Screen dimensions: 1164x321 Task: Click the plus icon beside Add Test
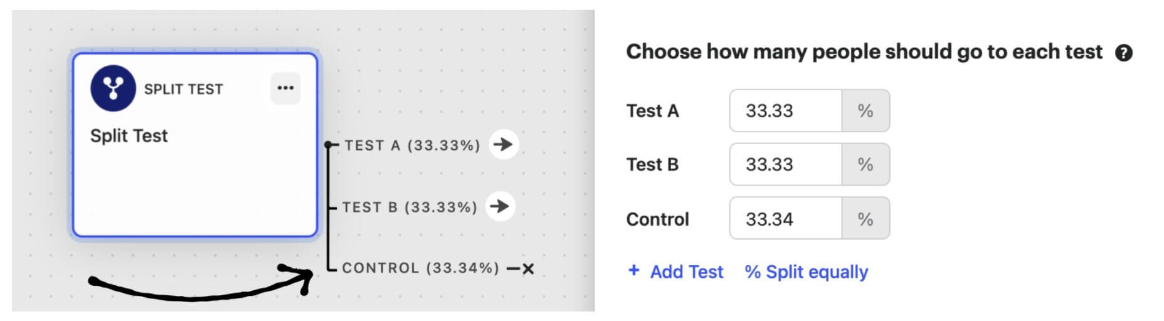(x=633, y=271)
